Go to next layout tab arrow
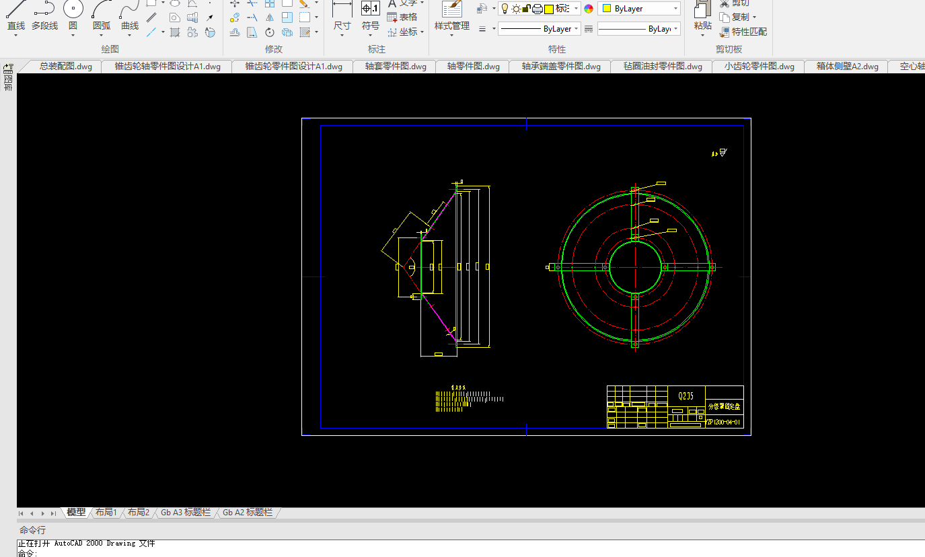The image size is (925, 557). coord(42,513)
